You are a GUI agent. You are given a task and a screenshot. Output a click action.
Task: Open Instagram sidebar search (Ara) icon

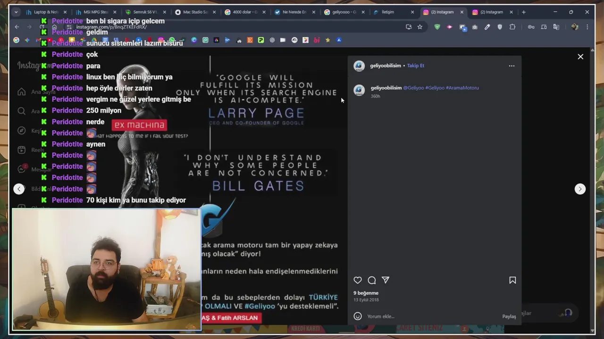click(22, 111)
